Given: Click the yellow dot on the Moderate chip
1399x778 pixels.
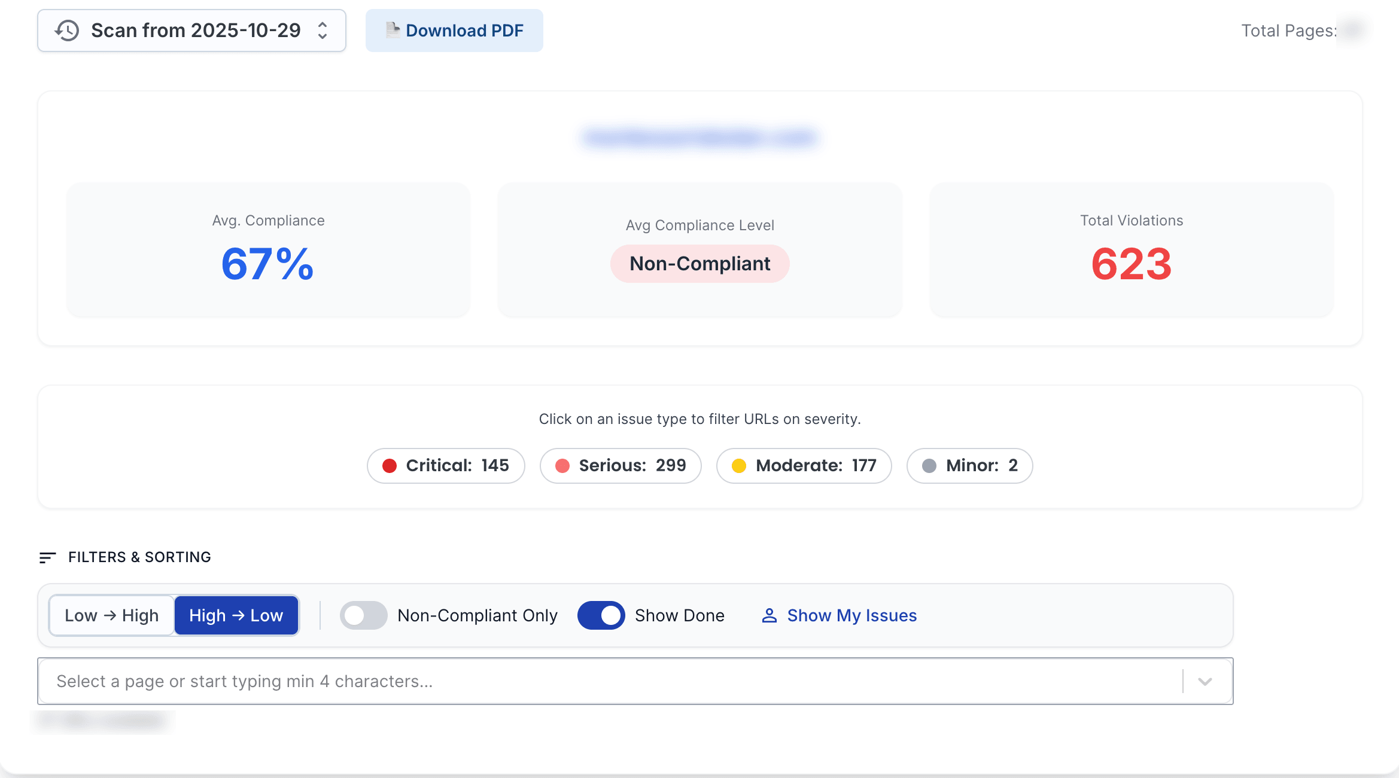Looking at the screenshot, I should pos(740,465).
